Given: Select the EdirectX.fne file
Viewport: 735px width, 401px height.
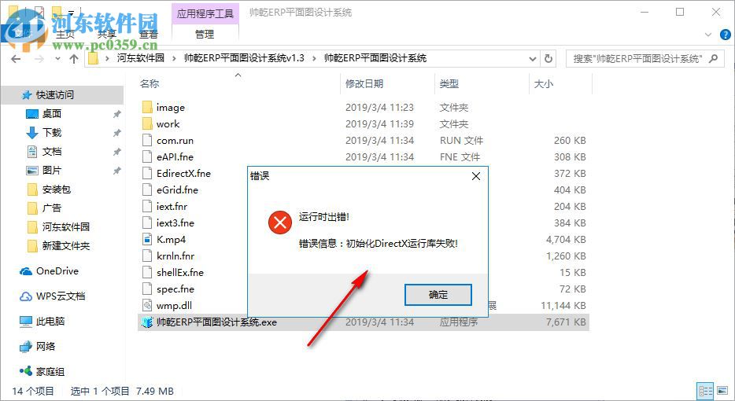Looking at the screenshot, I should (x=184, y=173).
